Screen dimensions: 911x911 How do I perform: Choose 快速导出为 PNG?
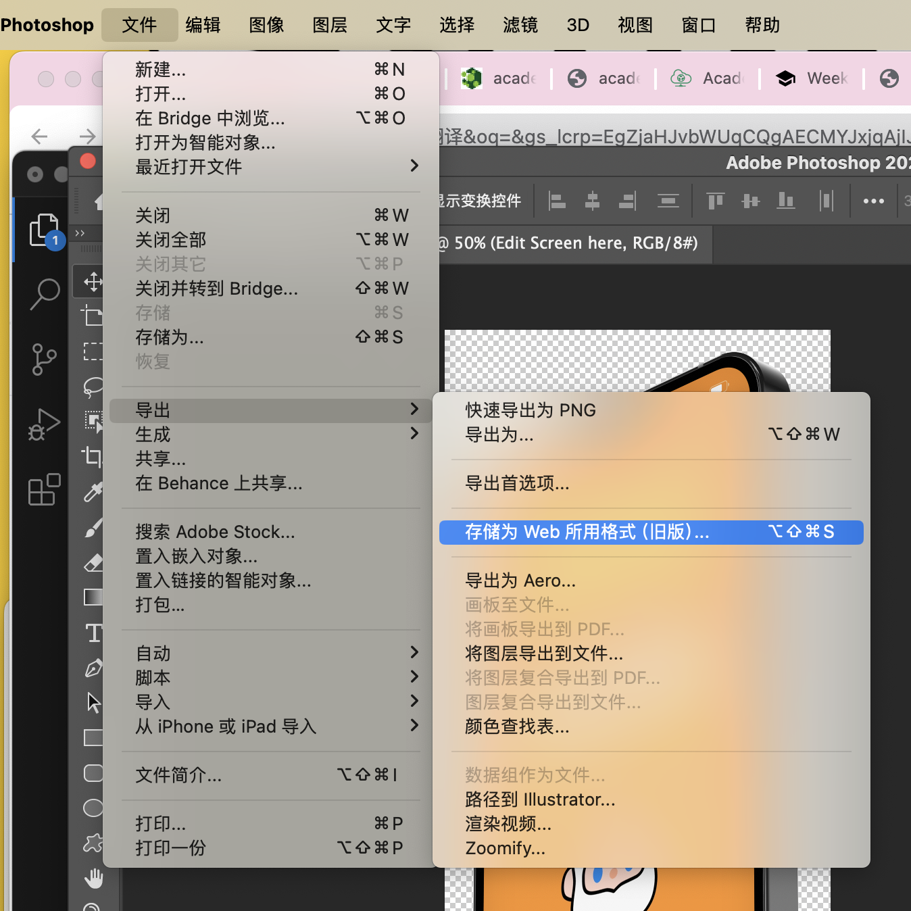click(651, 410)
